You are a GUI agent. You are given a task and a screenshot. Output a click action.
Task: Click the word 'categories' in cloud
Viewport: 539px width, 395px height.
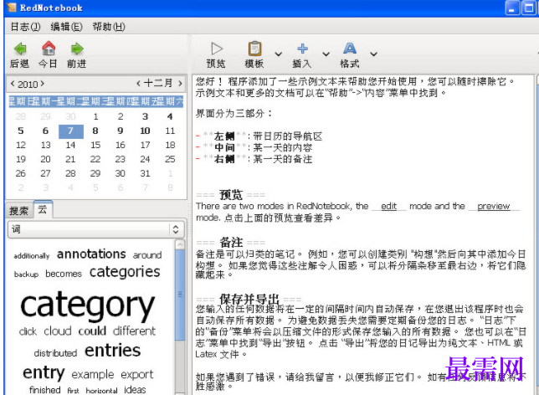[x=125, y=272]
